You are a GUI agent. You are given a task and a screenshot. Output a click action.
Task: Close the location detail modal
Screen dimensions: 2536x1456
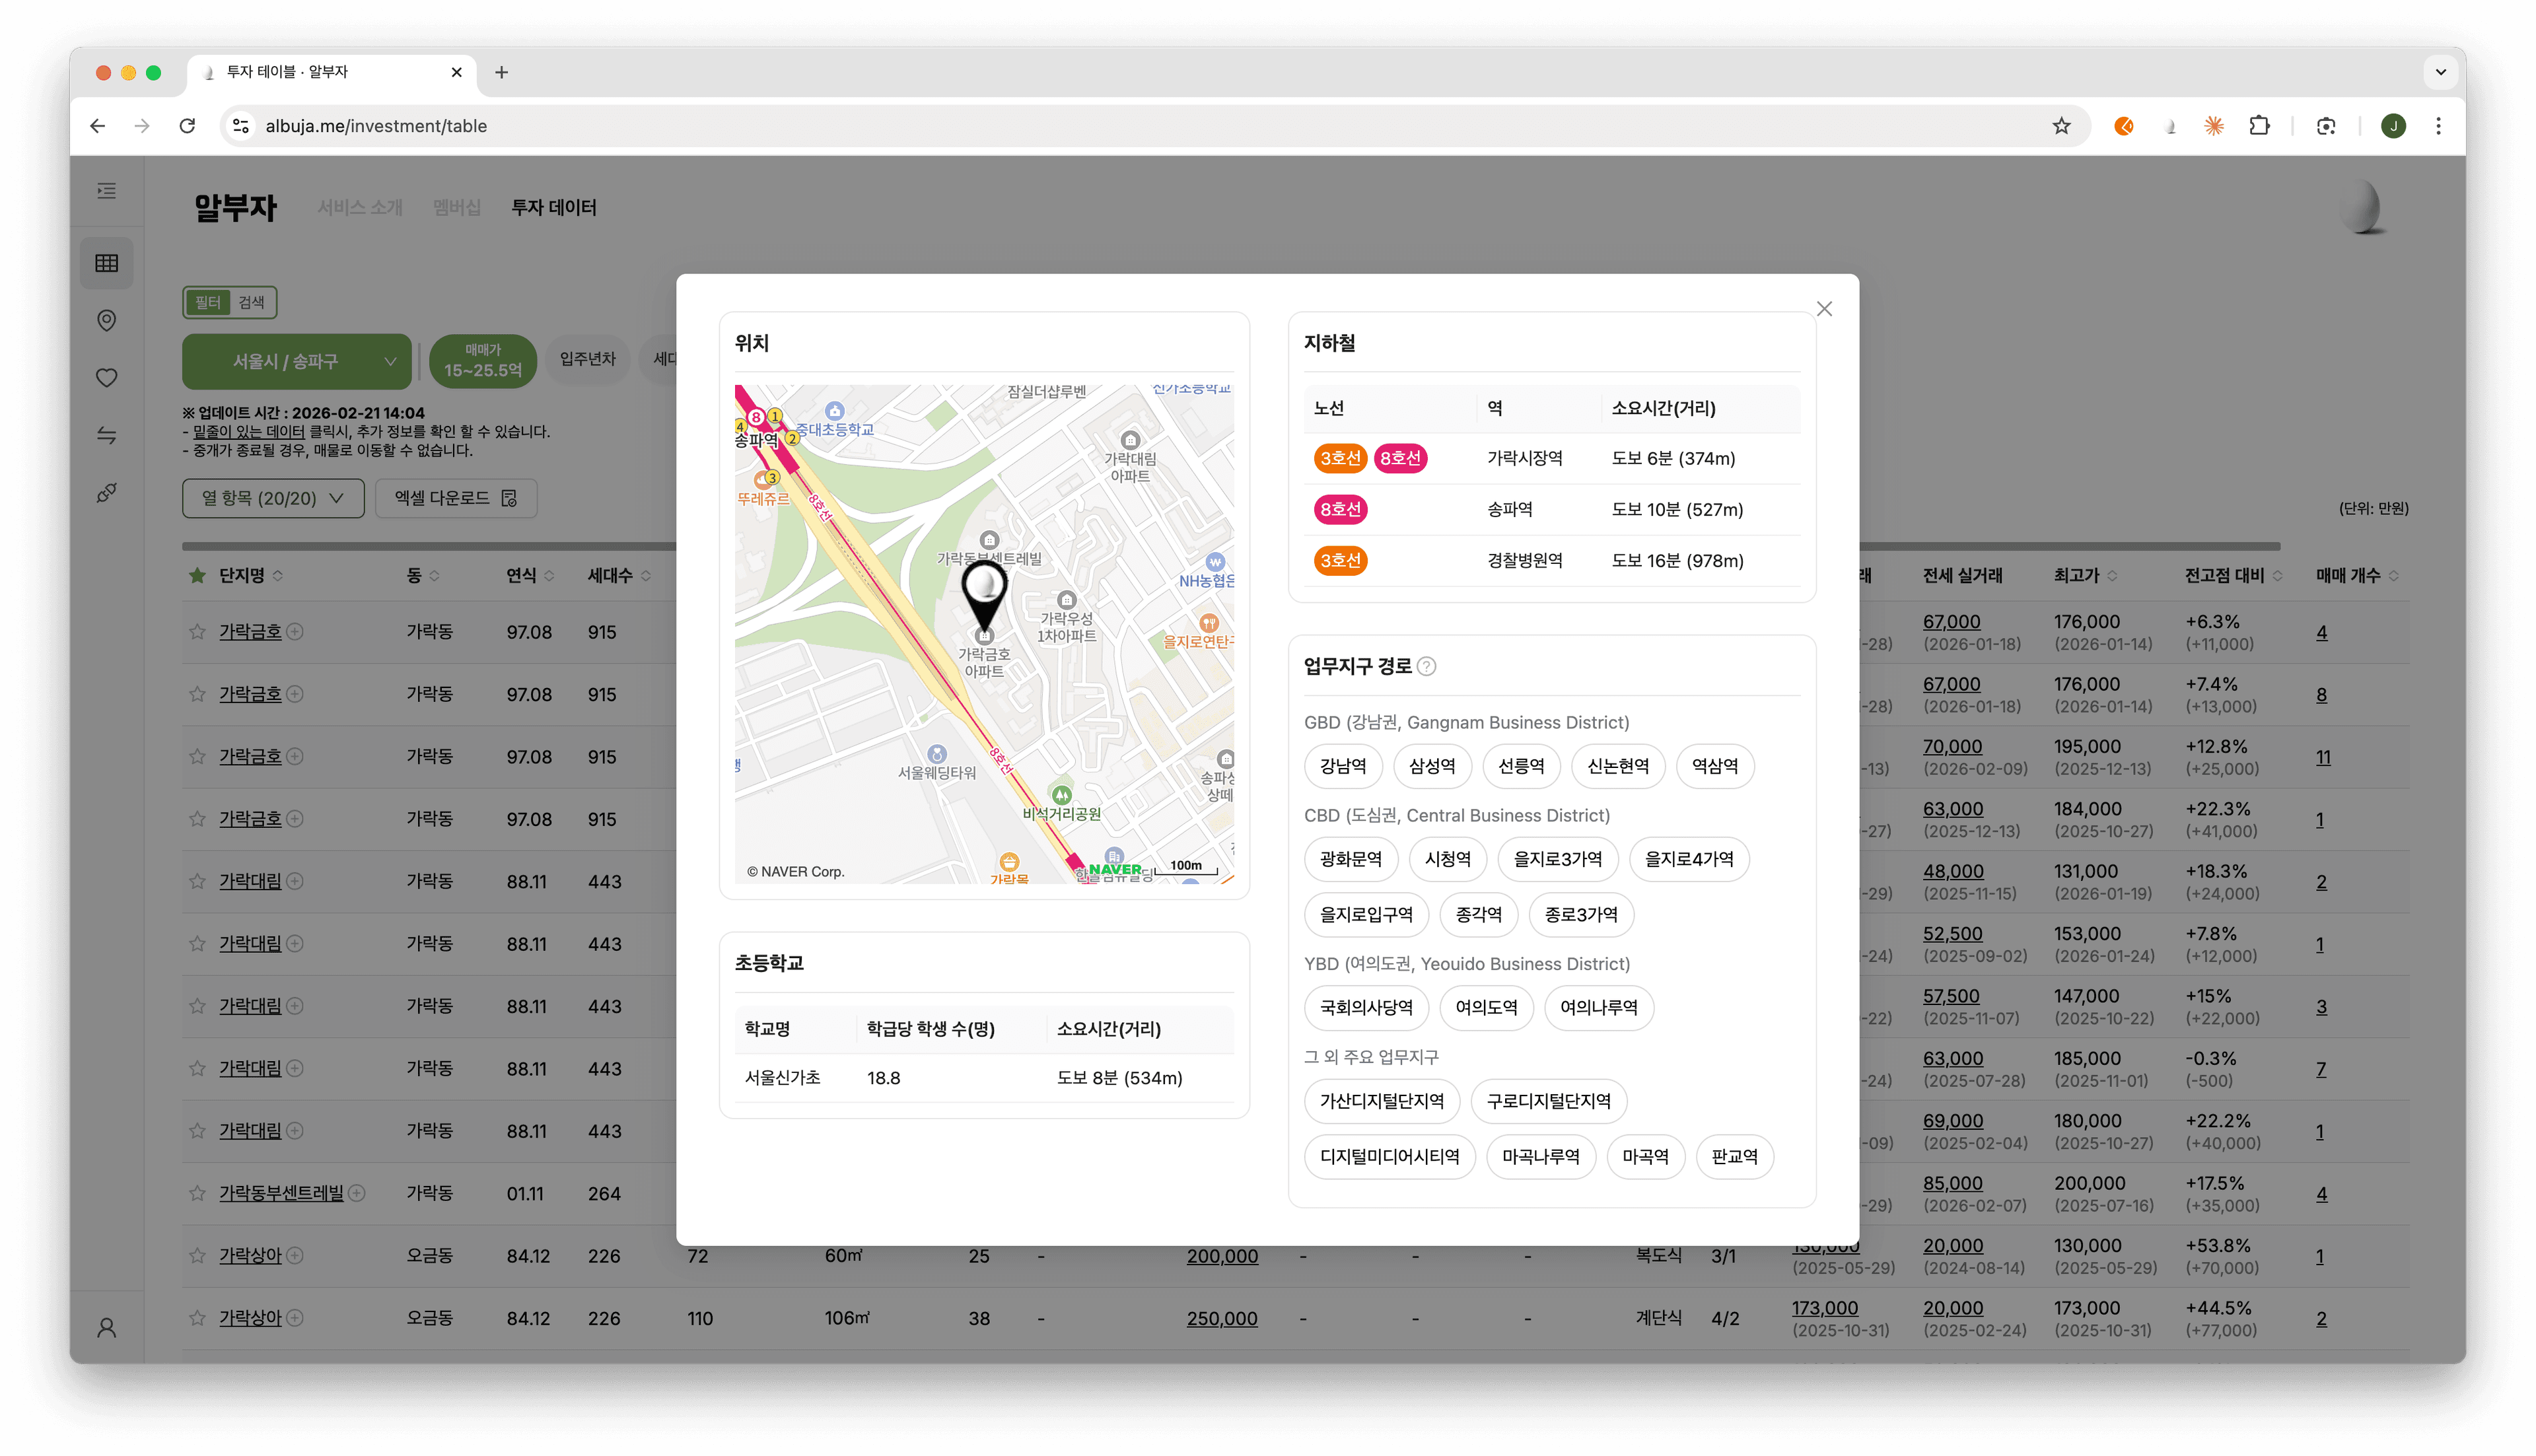click(1824, 309)
